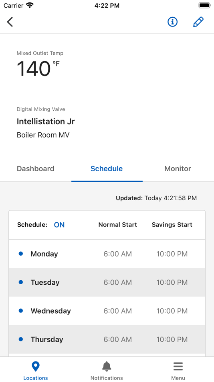Select the Tuesday schedule row
Viewport: 214px width, 382px height.
(107, 282)
